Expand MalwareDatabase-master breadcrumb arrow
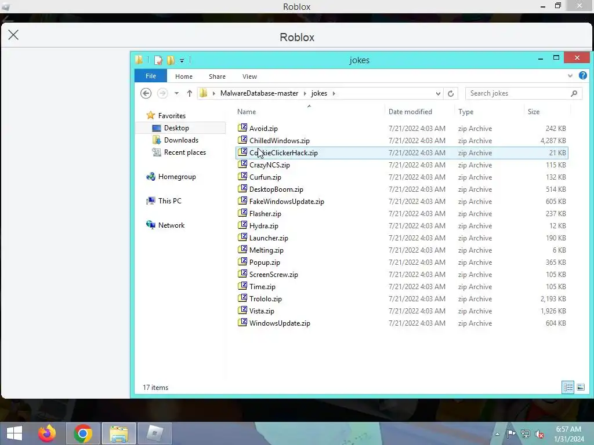Screen dimensions: 594x445 click(x=305, y=93)
